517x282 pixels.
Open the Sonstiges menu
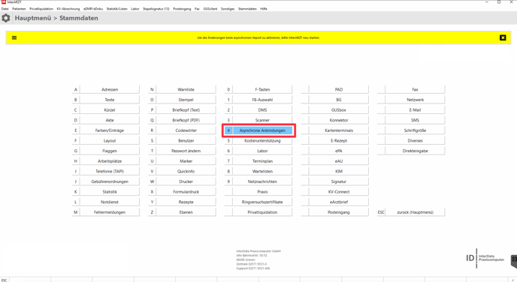[x=228, y=9]
